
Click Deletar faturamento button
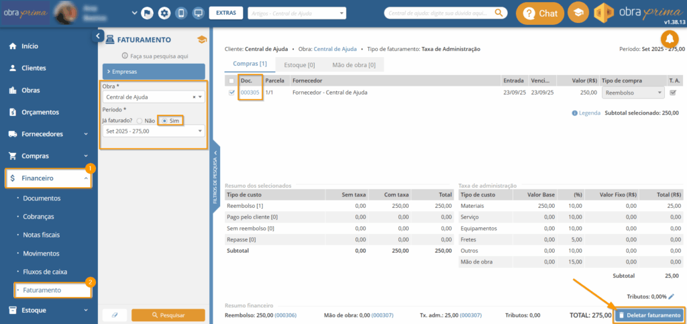click(649, 315)
